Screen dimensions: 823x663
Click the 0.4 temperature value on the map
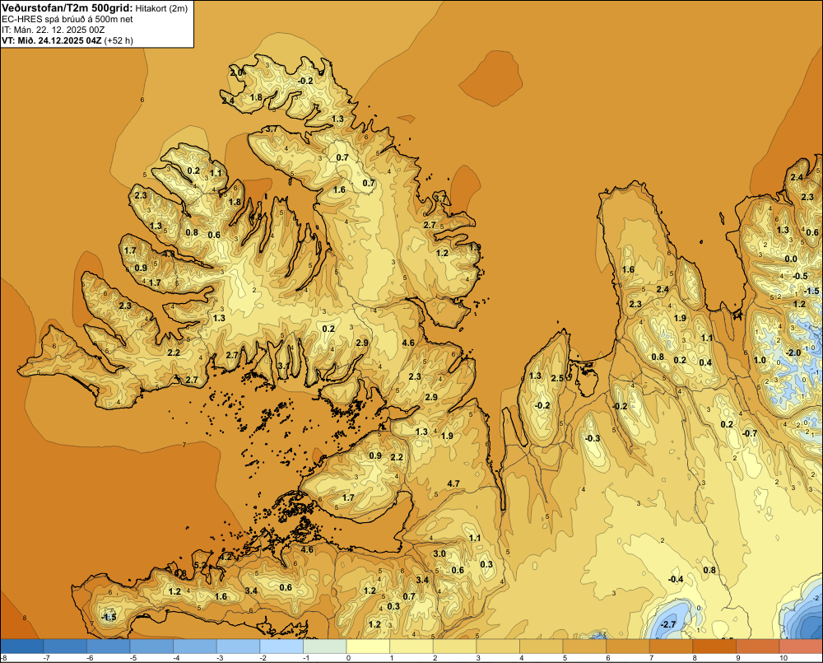click(x=705, y=362)
